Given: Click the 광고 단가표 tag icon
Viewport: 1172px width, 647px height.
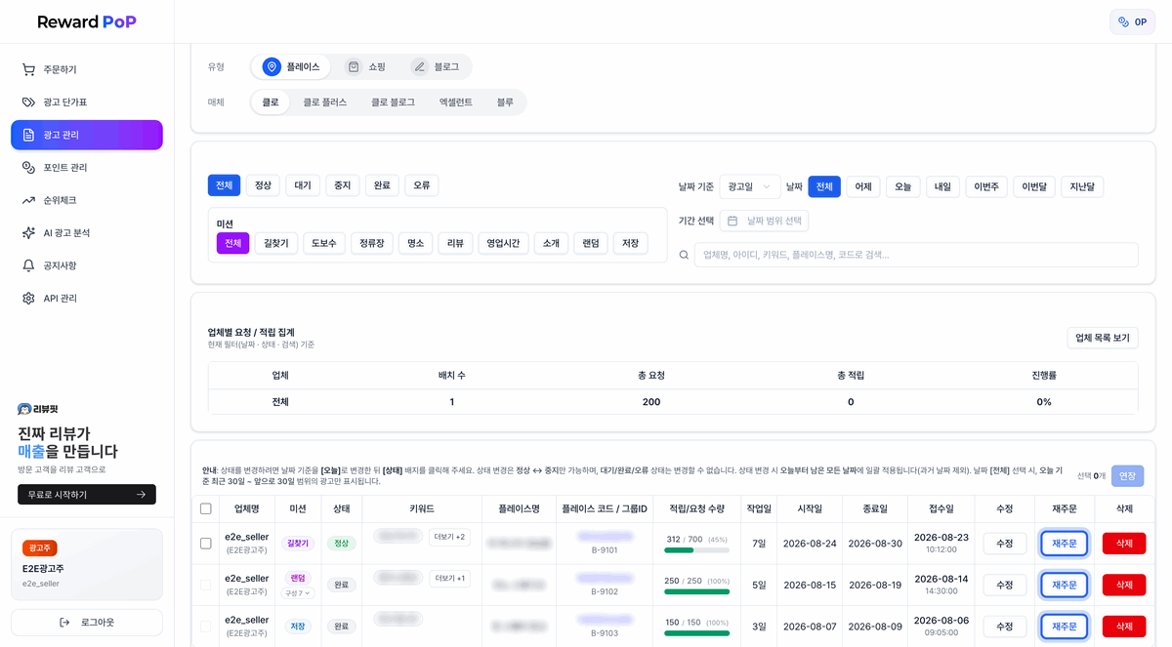Looking at the screenshot, I should tap(28, 102).
